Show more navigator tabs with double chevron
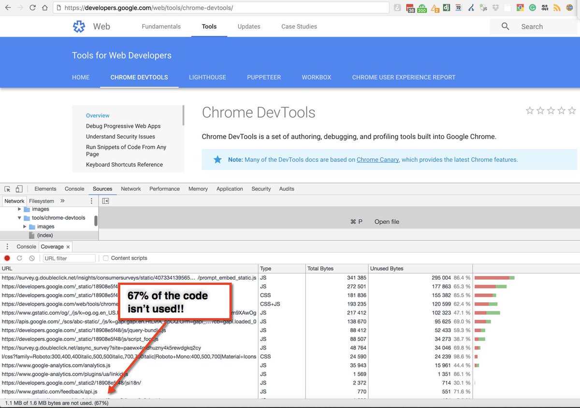The width and height of the screenshot is (580, 408). (62, 201)
